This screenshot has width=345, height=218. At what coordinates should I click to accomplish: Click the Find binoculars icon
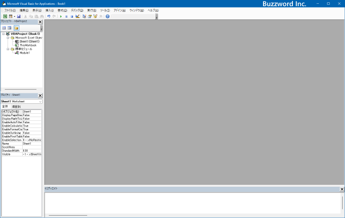42,16
